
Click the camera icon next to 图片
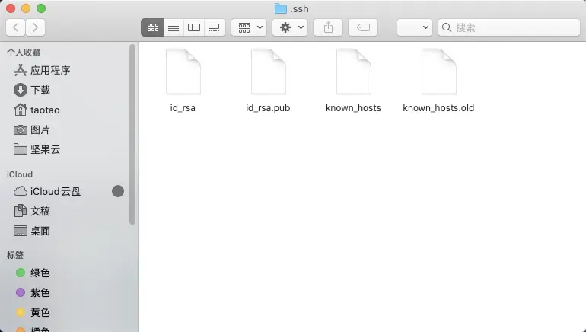coord(21,129)
